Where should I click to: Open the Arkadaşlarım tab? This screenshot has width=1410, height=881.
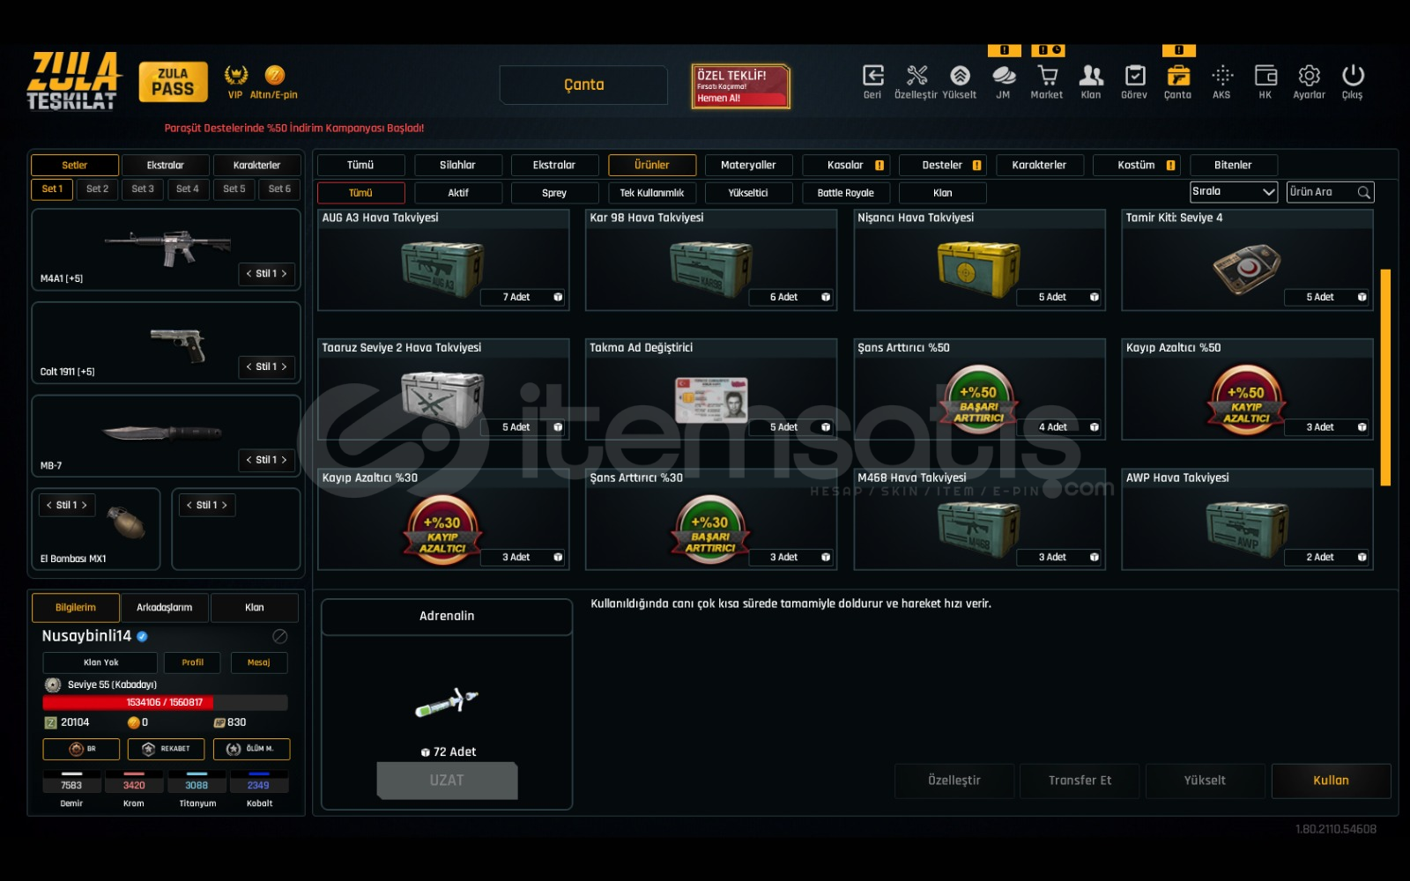click(165, 608)
